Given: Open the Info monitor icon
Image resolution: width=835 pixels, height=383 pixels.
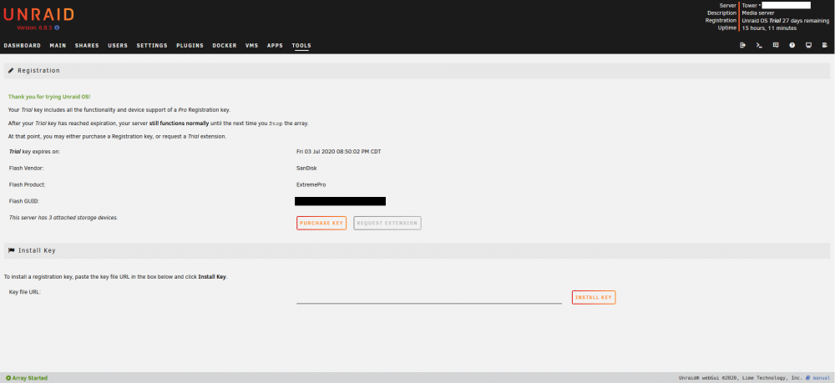Looking at the screenshot, I should point(808,45).
